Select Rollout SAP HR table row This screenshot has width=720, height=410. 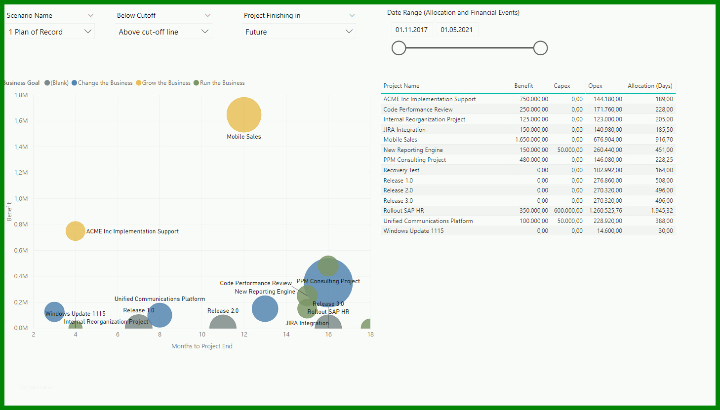point(528,211)
